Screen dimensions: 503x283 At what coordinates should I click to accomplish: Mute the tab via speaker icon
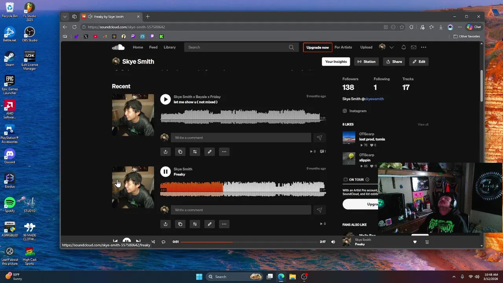click(90, 17)
